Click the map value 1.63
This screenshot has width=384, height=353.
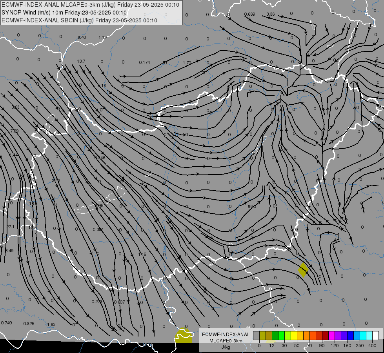(51, 324)
